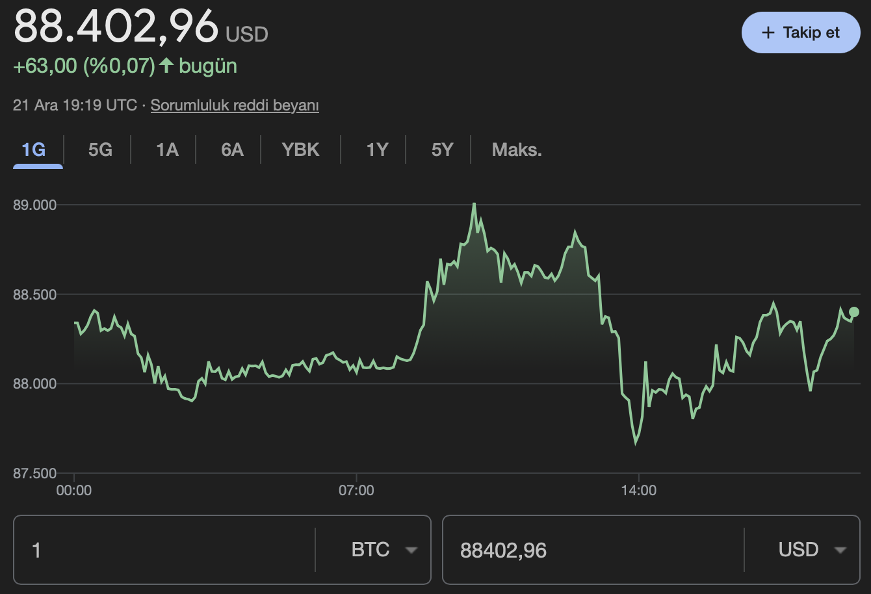The width and height of the screenshot is (871, 594).
Task: Select the 1Y one-year tab
Action: [x=377, y=149]
